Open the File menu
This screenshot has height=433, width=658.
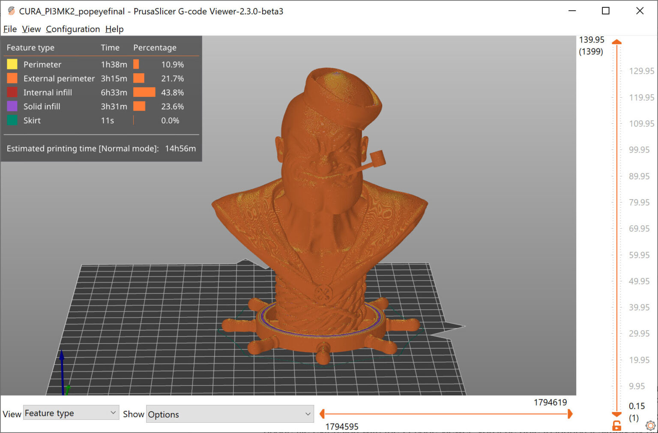tap(9, 29)
